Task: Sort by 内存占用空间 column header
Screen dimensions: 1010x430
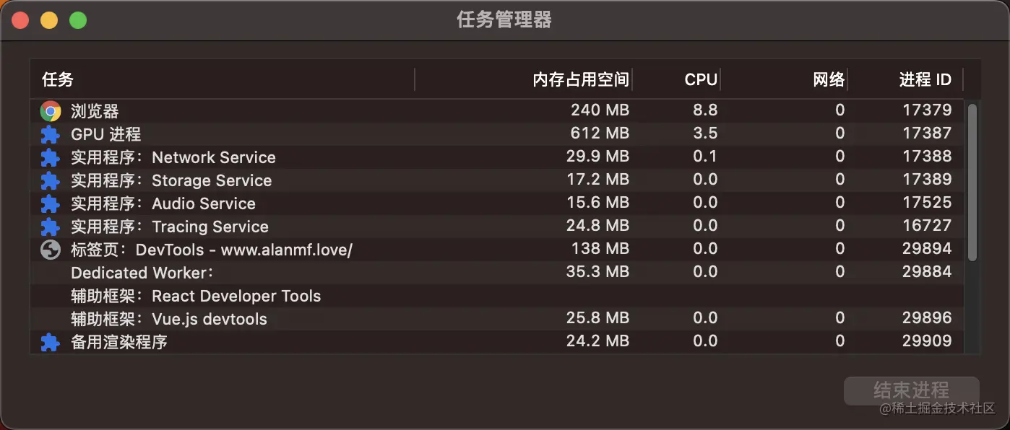Action: click(x=580, y=79)
